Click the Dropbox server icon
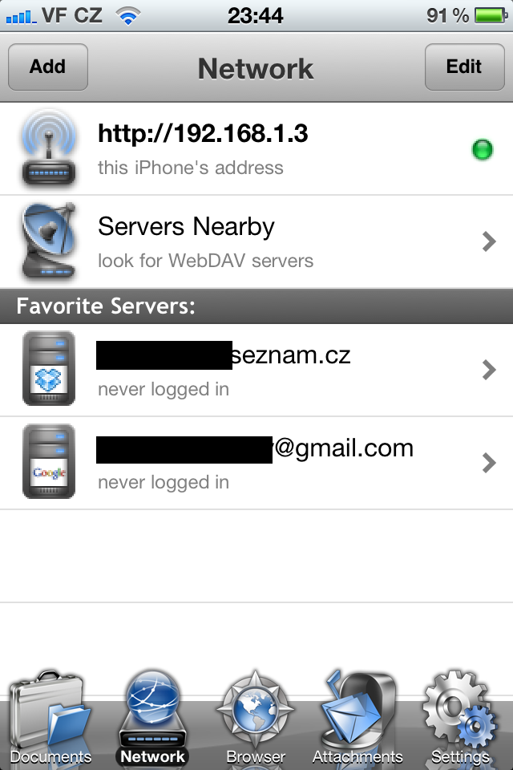 [x=49, y=368]
